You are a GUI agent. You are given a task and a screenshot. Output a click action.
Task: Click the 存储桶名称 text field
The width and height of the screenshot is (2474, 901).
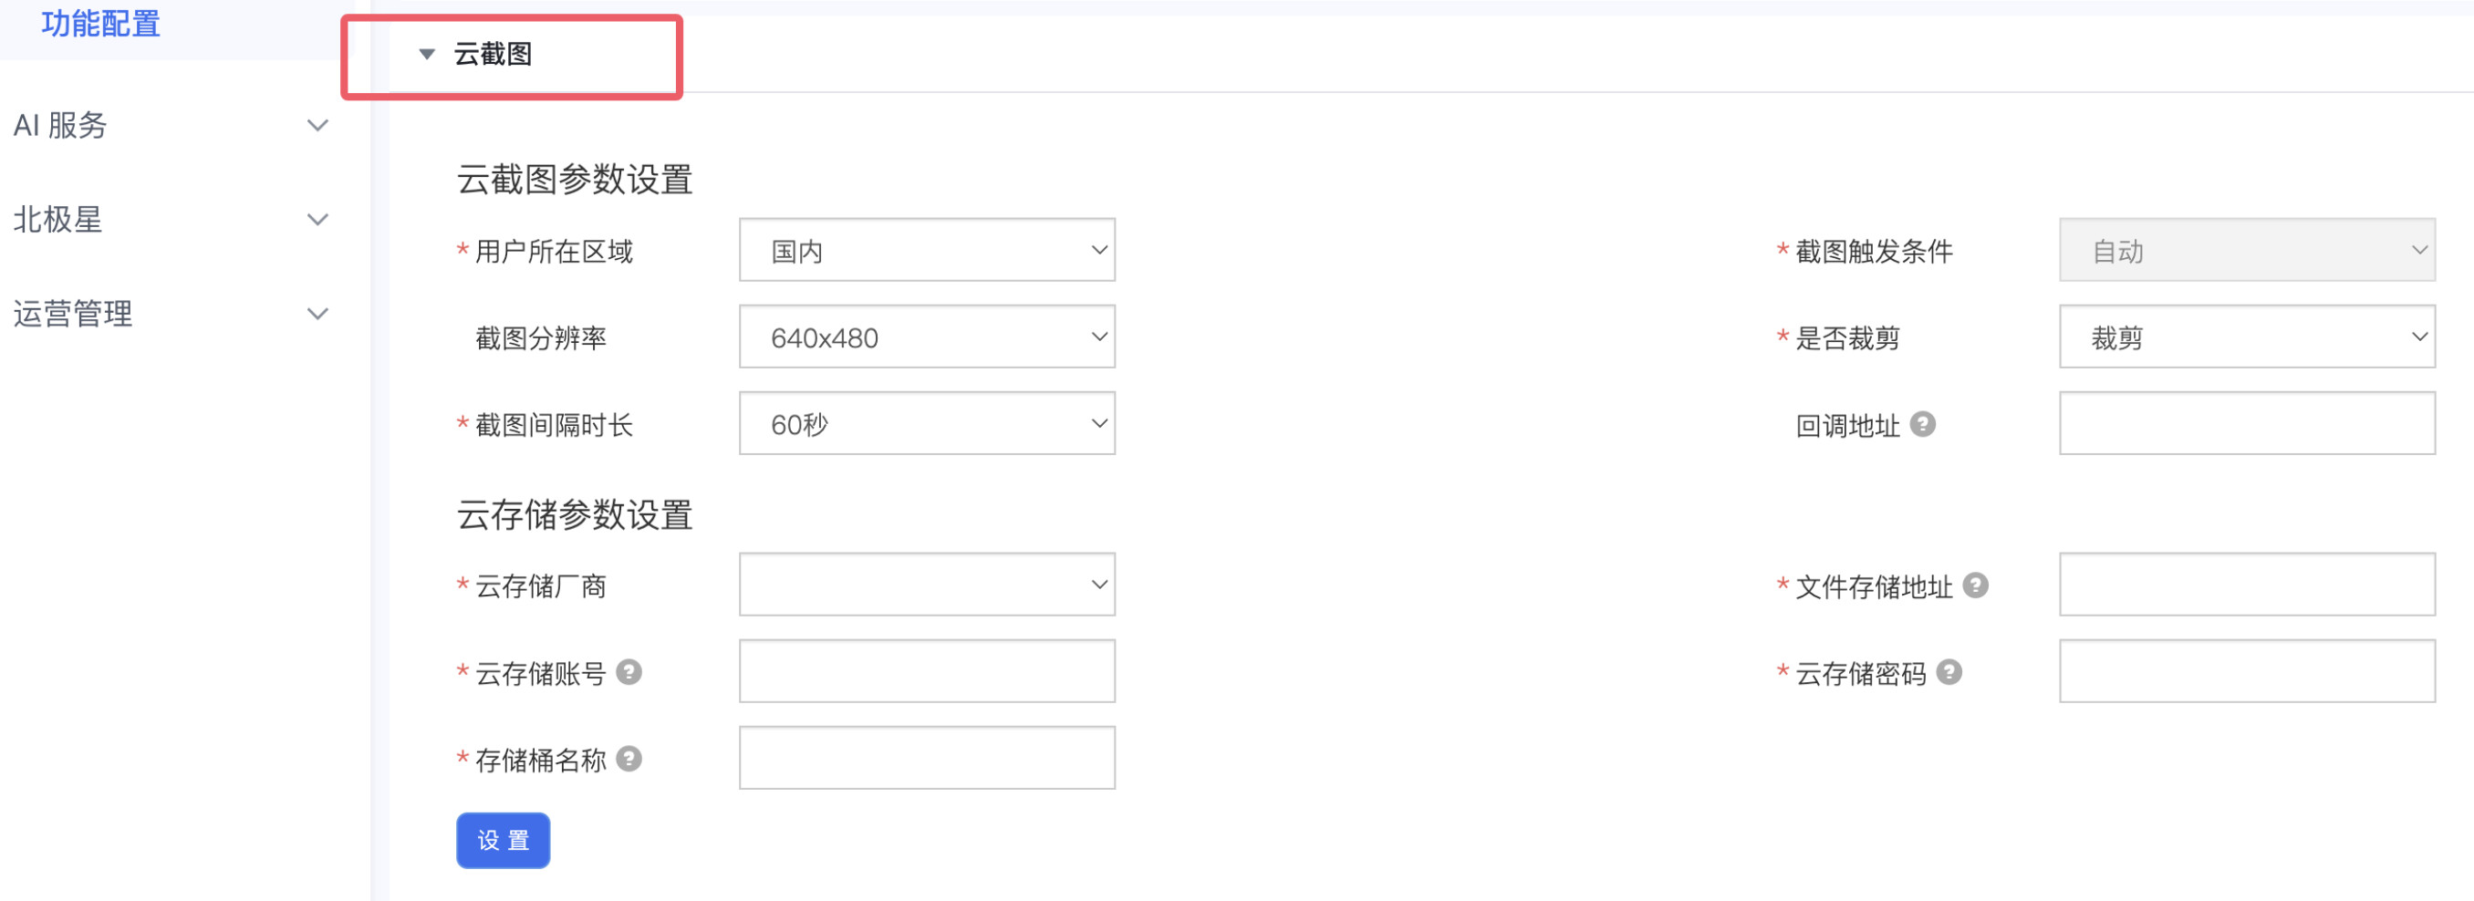pos(927,758)
